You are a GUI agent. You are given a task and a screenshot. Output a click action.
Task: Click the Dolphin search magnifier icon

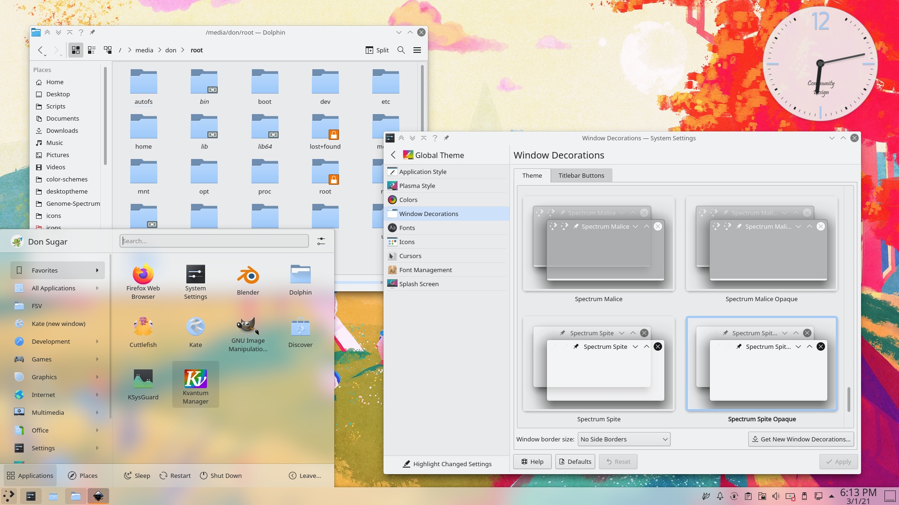click(x=401, y=50)
